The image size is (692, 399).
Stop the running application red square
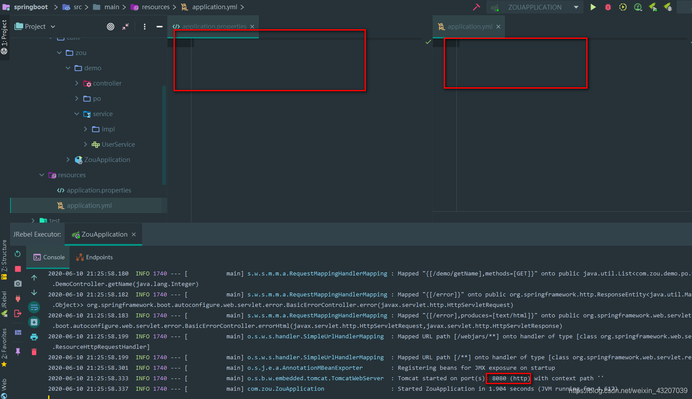[x=18, y=269]
